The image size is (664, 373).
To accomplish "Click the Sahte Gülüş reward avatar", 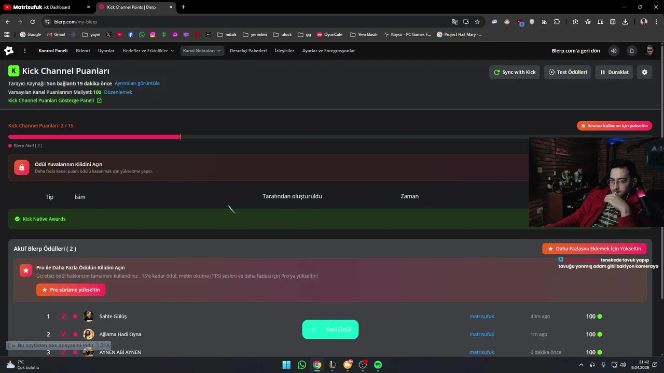I will [x=89, y=317].
